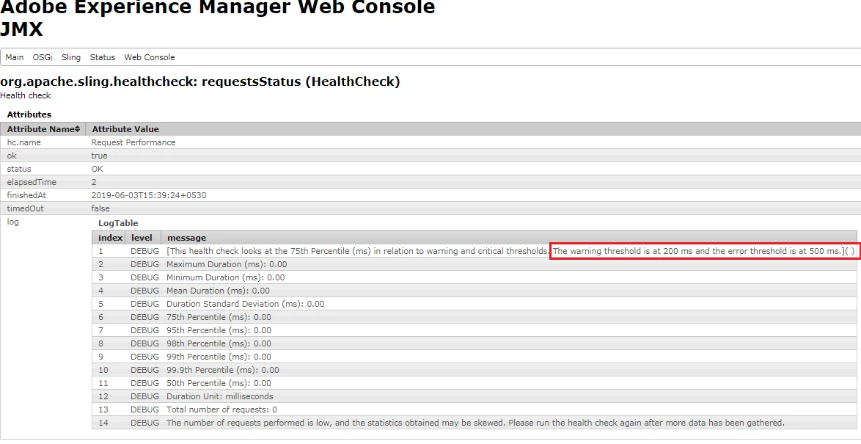This screenshot has width=861, height=444.
Task: Select the hc.name attribute row
Action: point(430,142)
